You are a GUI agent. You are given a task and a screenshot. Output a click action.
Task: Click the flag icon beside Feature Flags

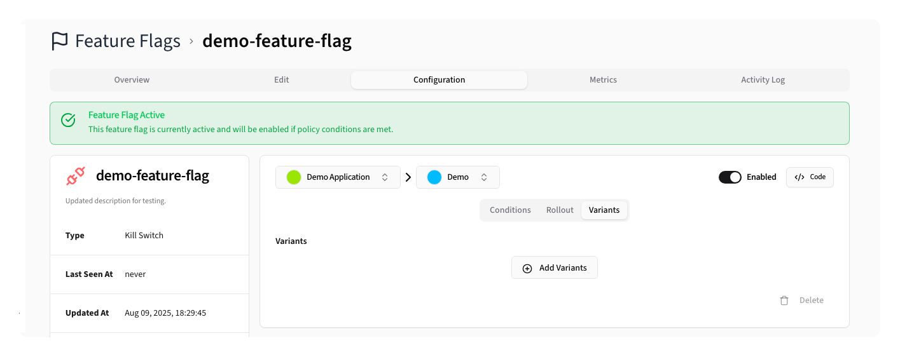point(59,41)
